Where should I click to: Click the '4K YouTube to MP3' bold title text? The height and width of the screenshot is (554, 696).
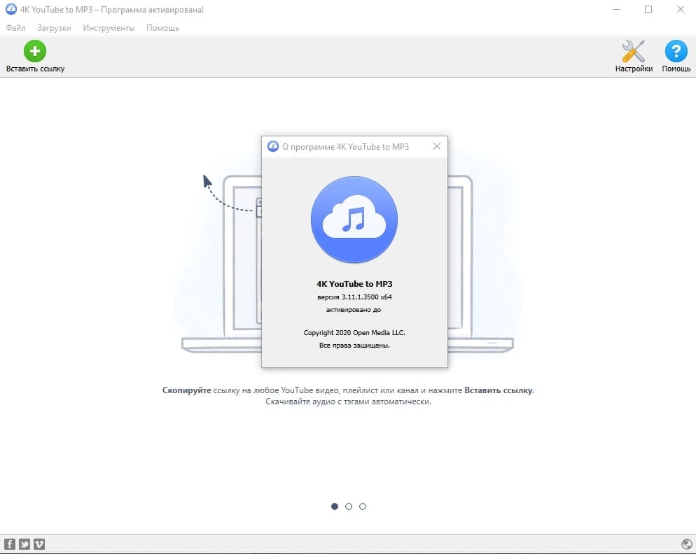[x=354, y=284]
